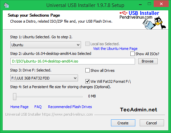Open the Ubuntu distro dropdown
Viewport: 171px width, 133px height.
[46, 45]
